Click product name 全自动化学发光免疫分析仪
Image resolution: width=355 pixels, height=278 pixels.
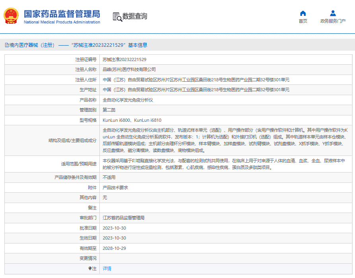tap(128, 100)
